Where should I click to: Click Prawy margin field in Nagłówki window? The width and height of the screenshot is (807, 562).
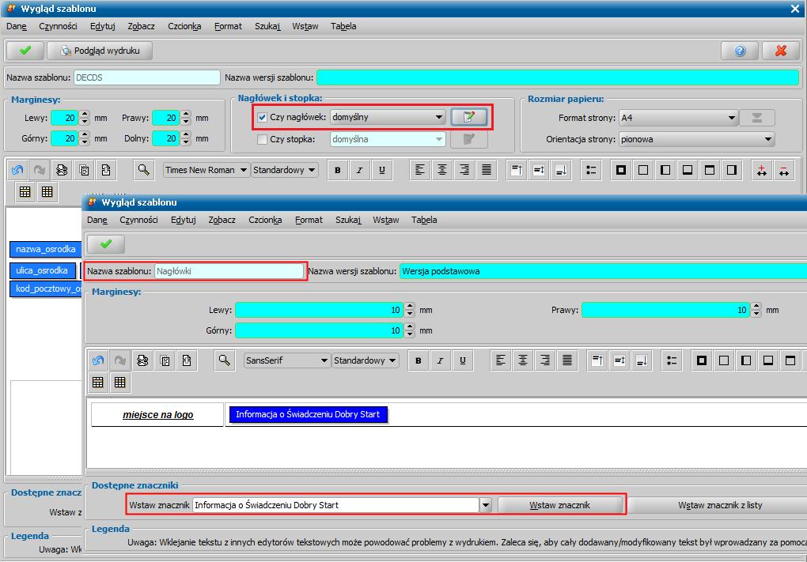click(665, 310)
